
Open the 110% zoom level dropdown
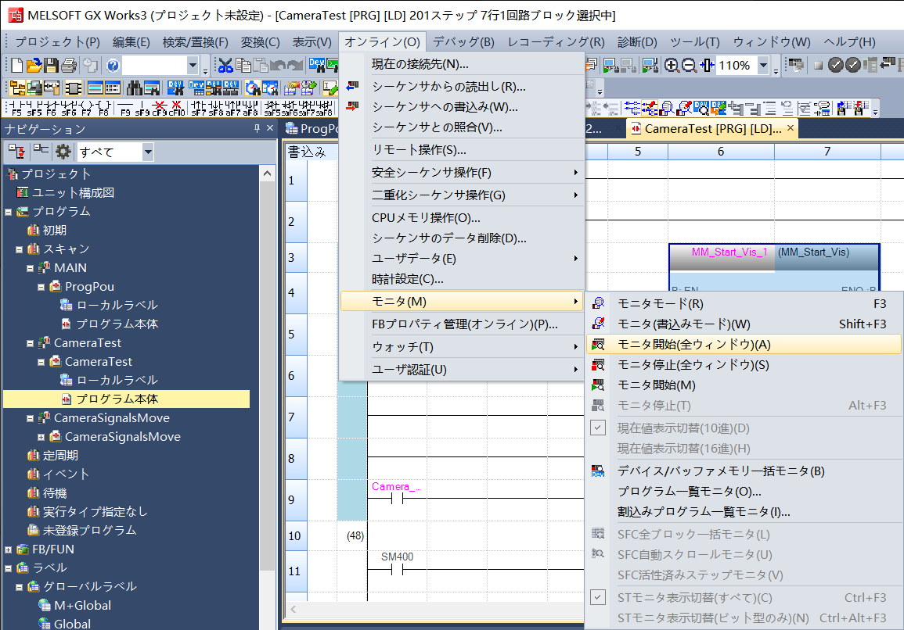tap(763, 66)
